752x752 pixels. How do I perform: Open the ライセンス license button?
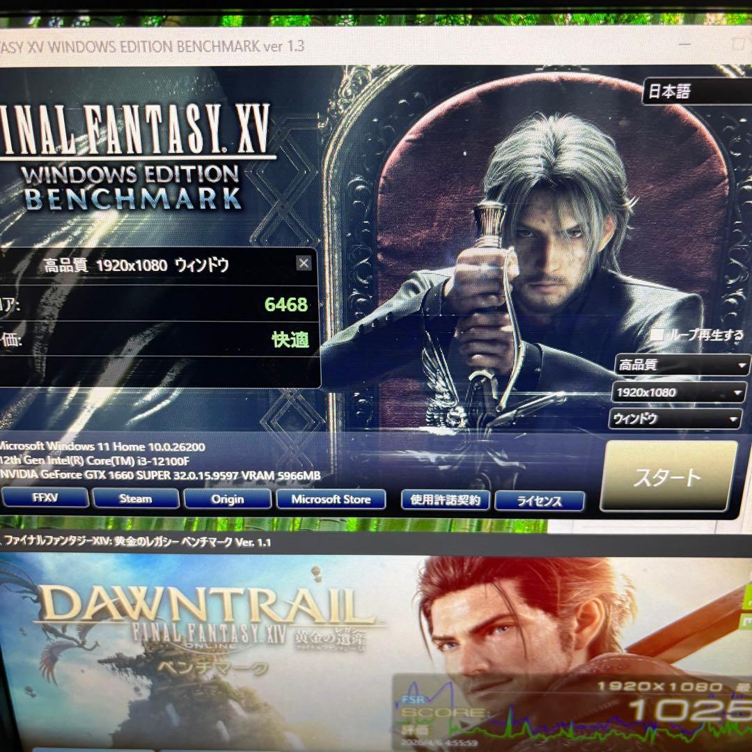click(540, 501)
